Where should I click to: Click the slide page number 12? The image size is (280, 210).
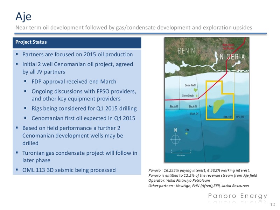(x=273, y=205)
